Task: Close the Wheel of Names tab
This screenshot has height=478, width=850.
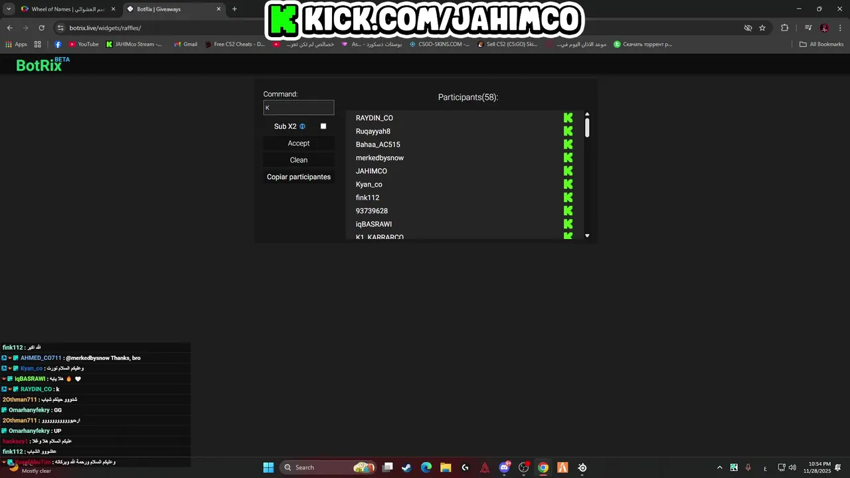Action: pyautogui.click(x=113, y=9)
